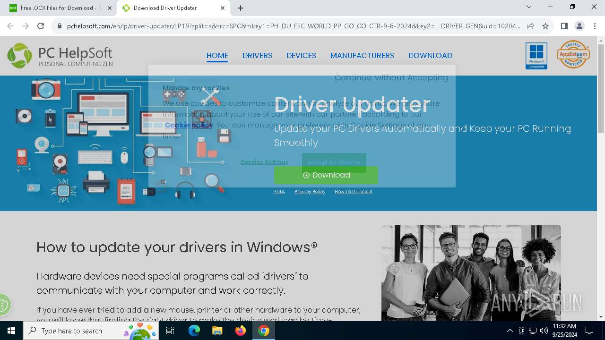The image size is (605, 340).
Task: Go back to previous page
Action: (10, 26)
